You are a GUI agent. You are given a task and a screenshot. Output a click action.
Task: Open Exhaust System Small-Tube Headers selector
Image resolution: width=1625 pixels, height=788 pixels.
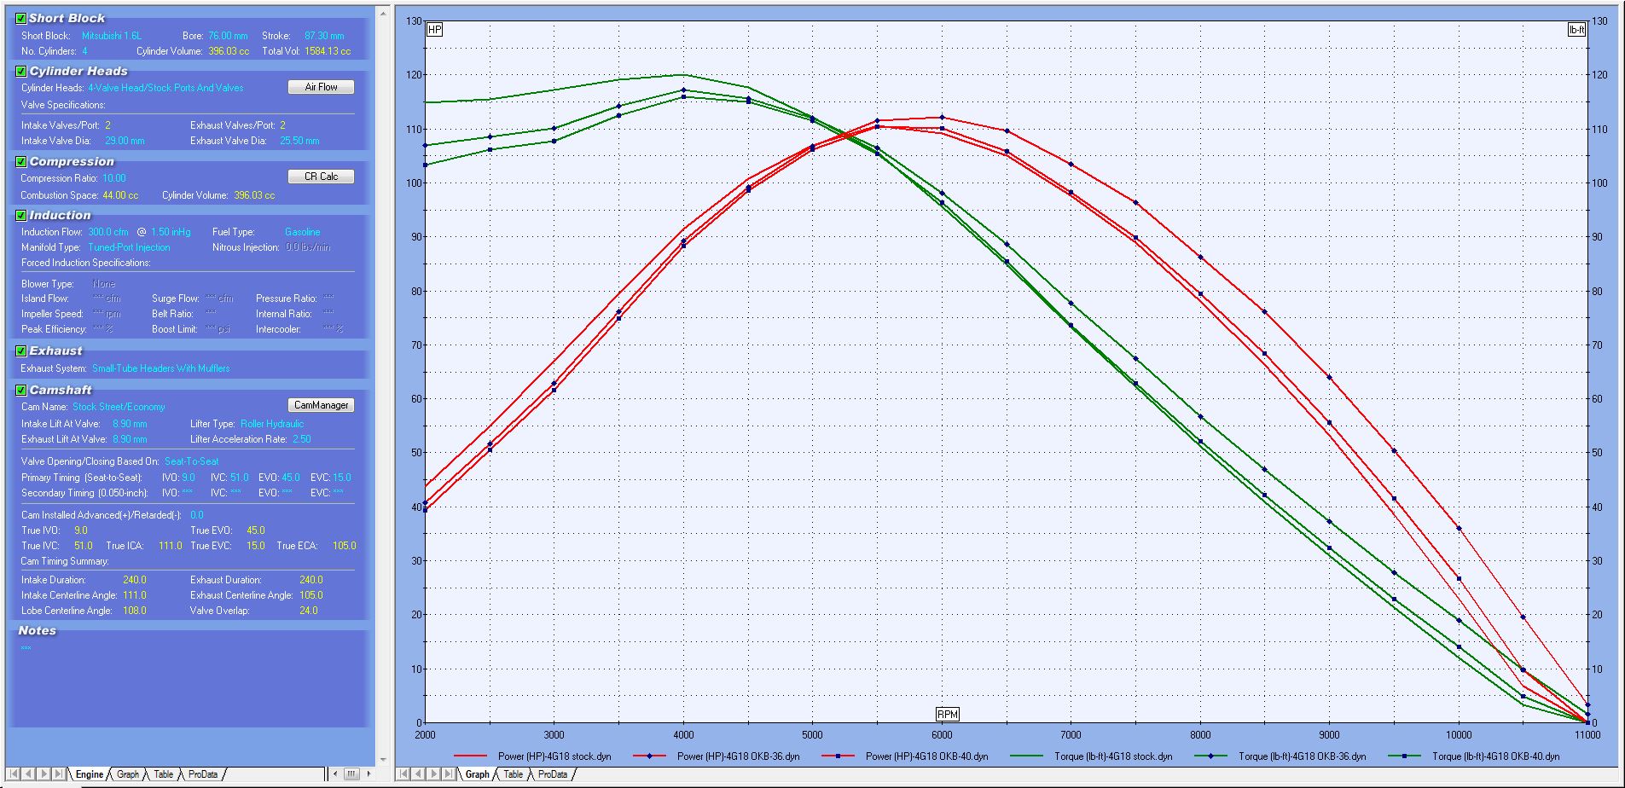pos(160,368)
